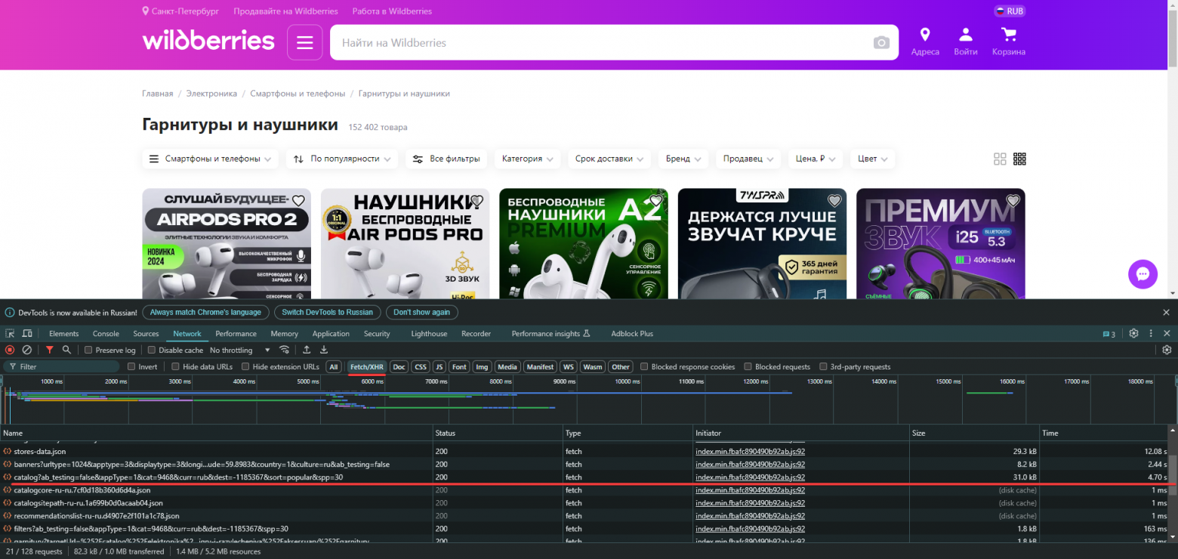The height and width of the screenshot is (559, 1178).
Task: Click the camera image search icon
Action: click(x=881, y=43)
